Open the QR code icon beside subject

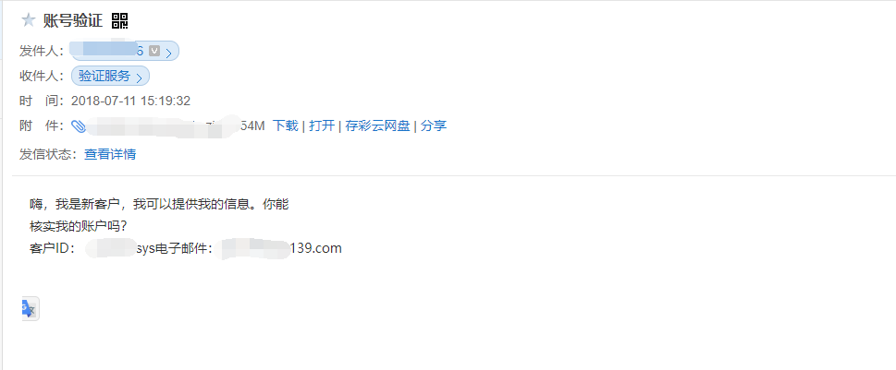pyautogui.click(x=119, y=21)
